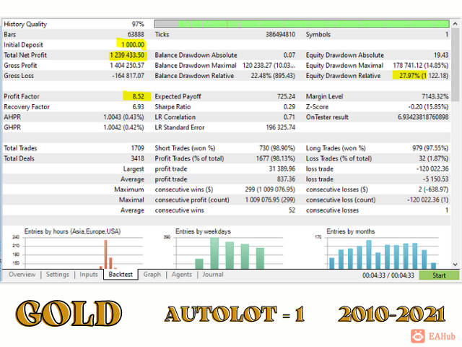Click the GHPR value 1.0042 (0.42%)
Viewport: 462px width, 347px height.
123,127
